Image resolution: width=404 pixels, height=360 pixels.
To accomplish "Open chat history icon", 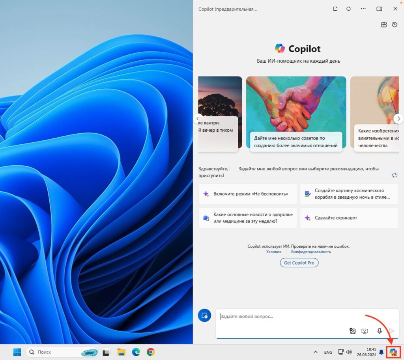I will click(395, 24).
